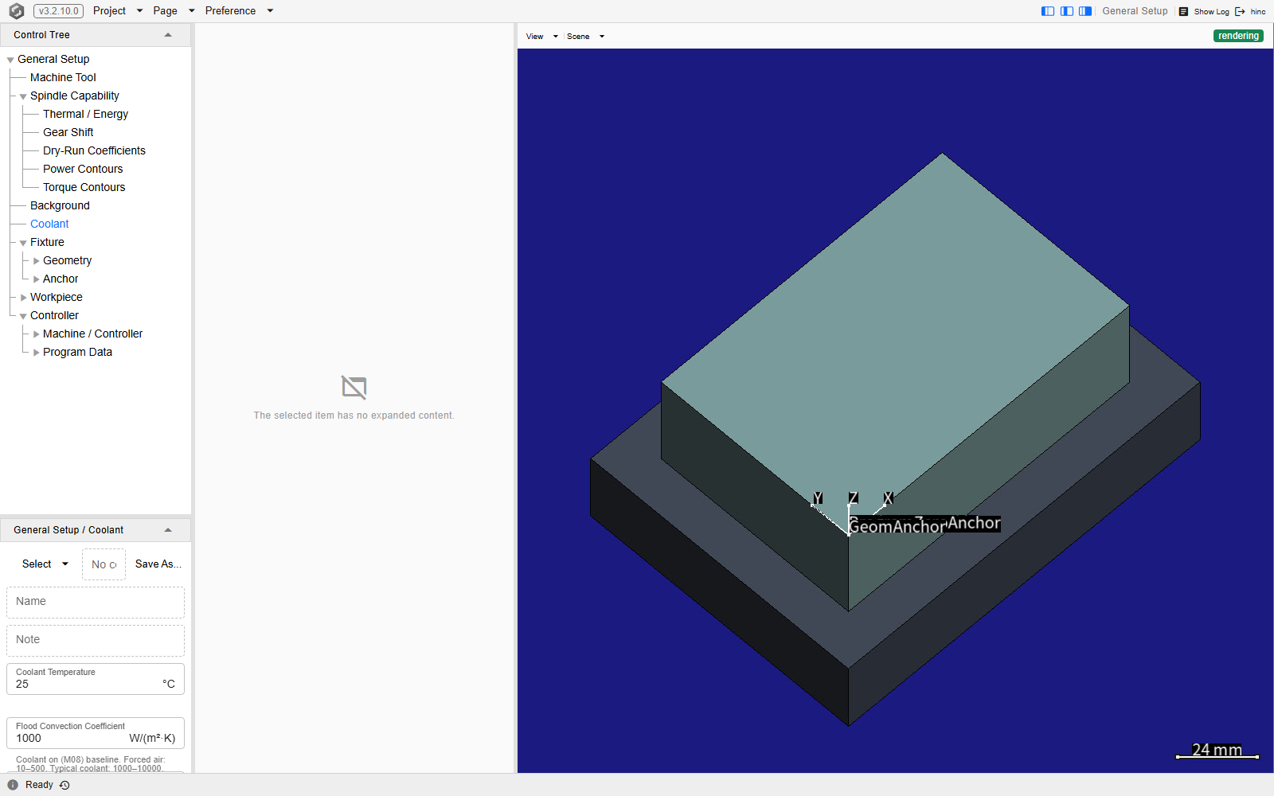This screenshot has height=796, width=1274.
Task: Click the rendering status badge
Action: 1238,36
